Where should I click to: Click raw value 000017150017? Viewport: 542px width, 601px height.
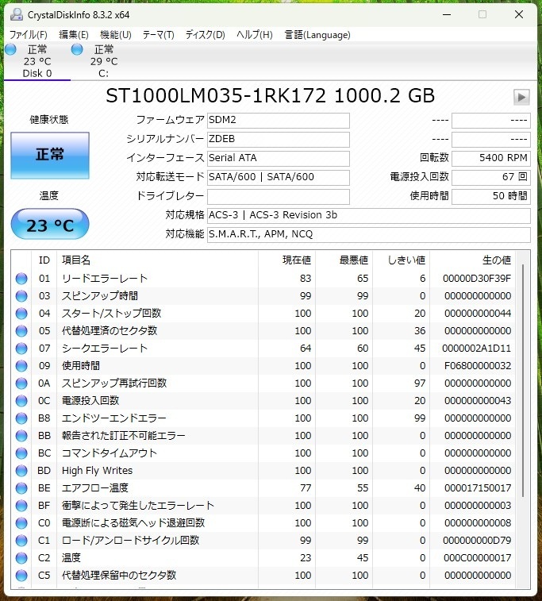[478, 488]
